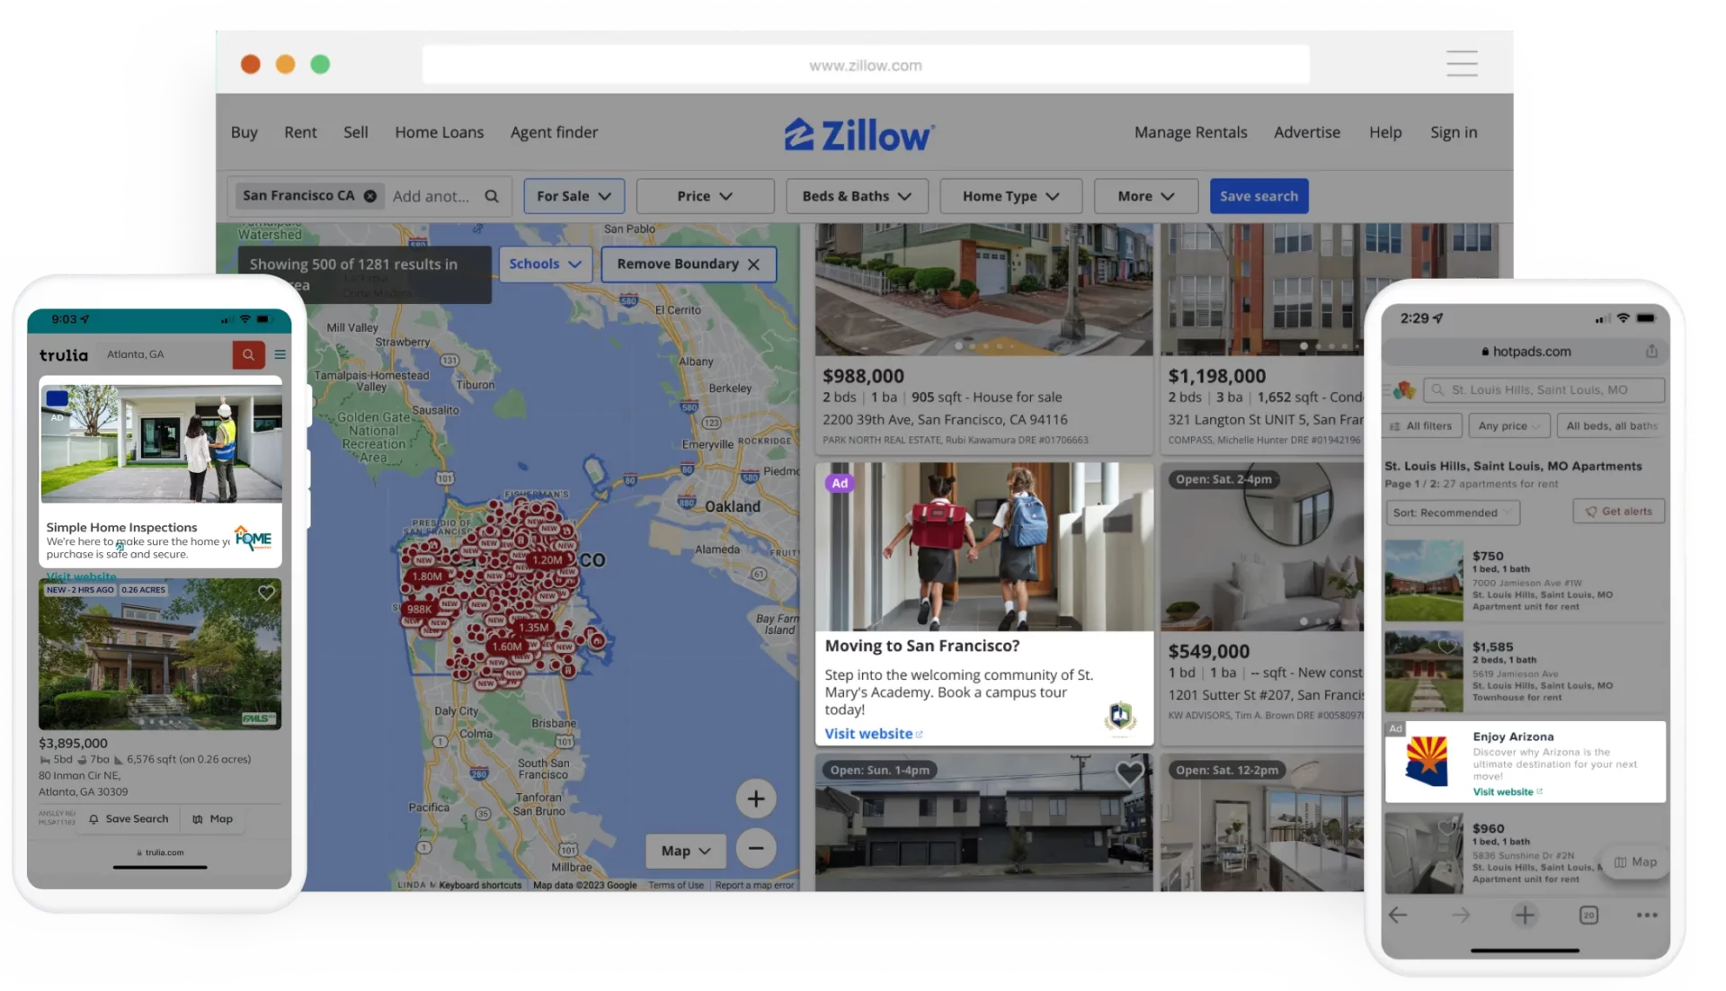Save the Open Sun. 1-4pm listing with heart
The height and width of the screenshot is (991, 1726).
[1129, 772]
